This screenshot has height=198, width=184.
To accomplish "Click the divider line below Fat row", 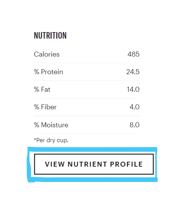I will click(x=87, y=98).
